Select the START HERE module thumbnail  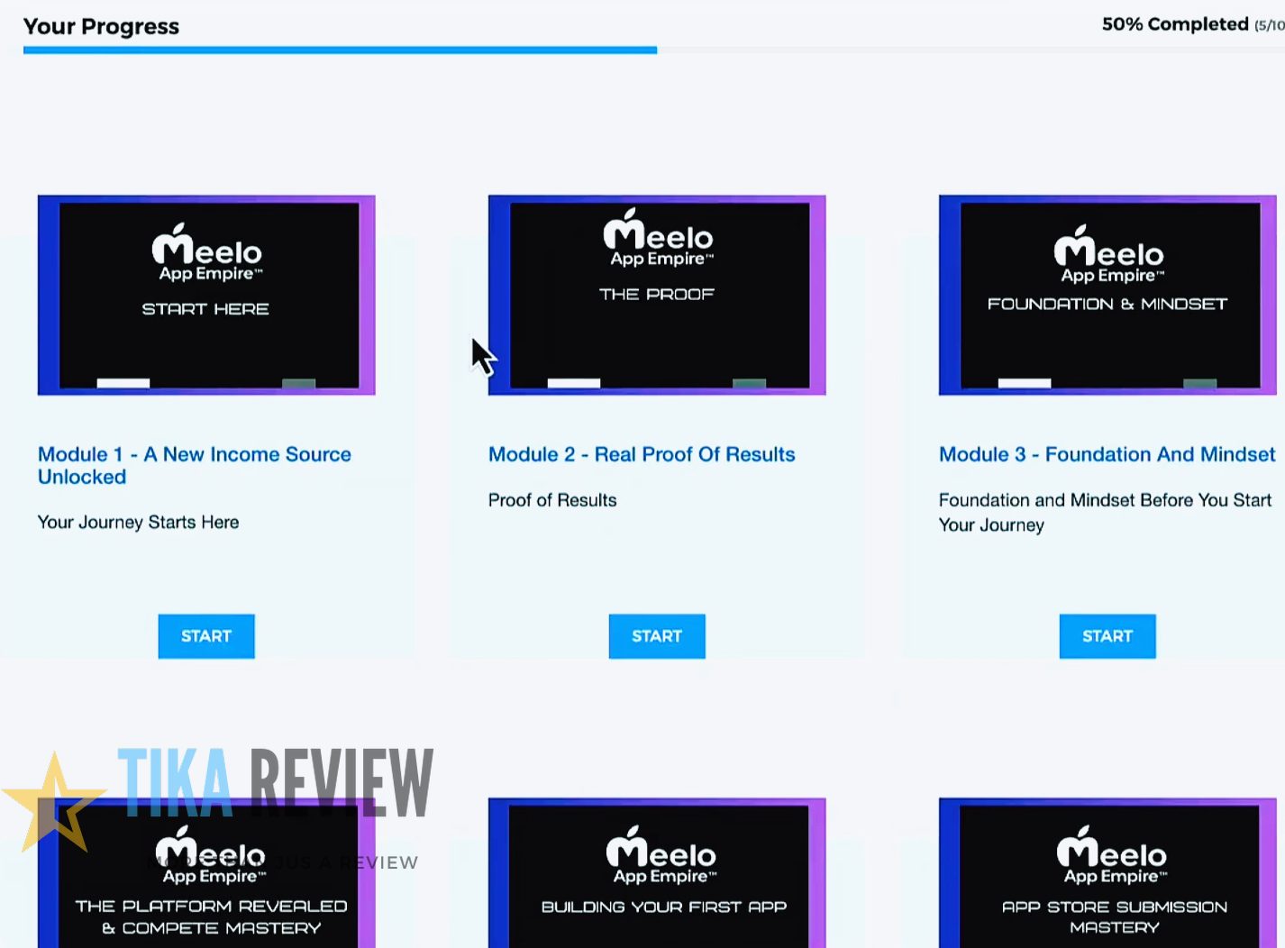coord(206,296)
